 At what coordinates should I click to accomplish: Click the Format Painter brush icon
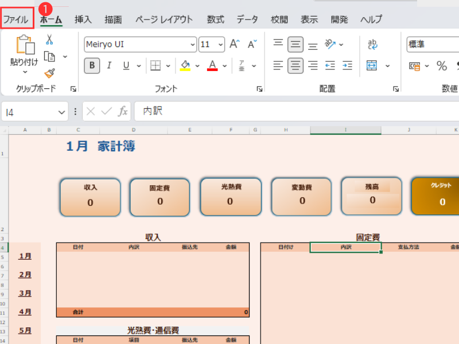[x=49, y=73]
